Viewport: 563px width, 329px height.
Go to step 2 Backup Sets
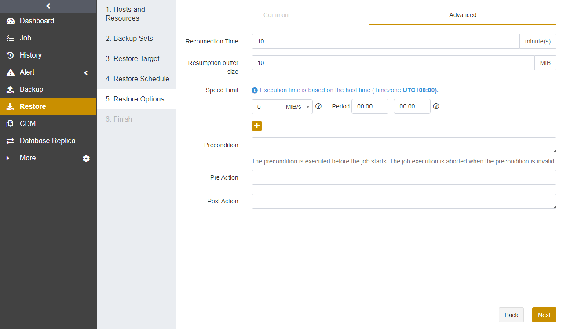click(136, 39)
